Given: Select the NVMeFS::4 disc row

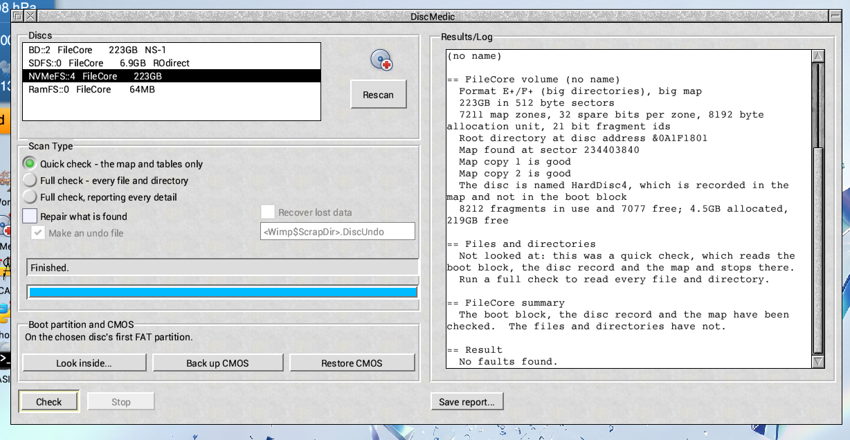Looking at the screenshot, I should [172, 76].
